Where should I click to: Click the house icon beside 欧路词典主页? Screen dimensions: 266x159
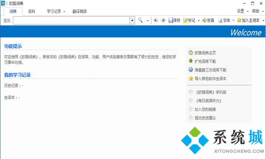pos(191,53)
